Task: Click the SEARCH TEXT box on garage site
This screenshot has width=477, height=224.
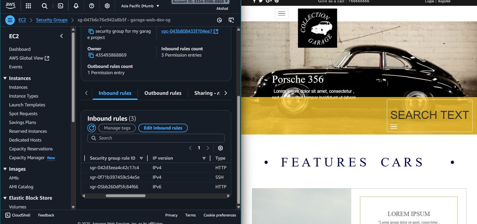Action: click(429, 116)
